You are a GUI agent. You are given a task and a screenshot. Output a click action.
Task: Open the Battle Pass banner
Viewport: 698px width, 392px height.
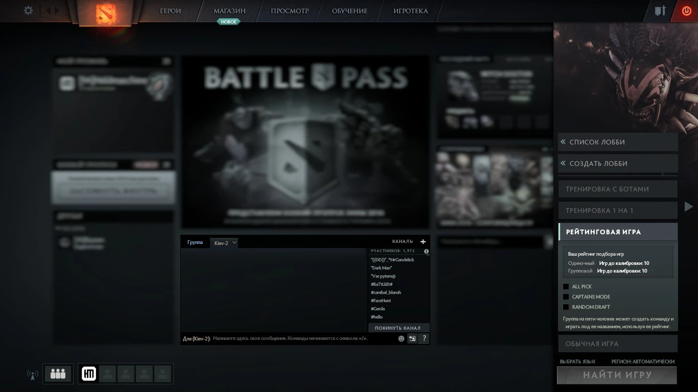pos(305,141)
